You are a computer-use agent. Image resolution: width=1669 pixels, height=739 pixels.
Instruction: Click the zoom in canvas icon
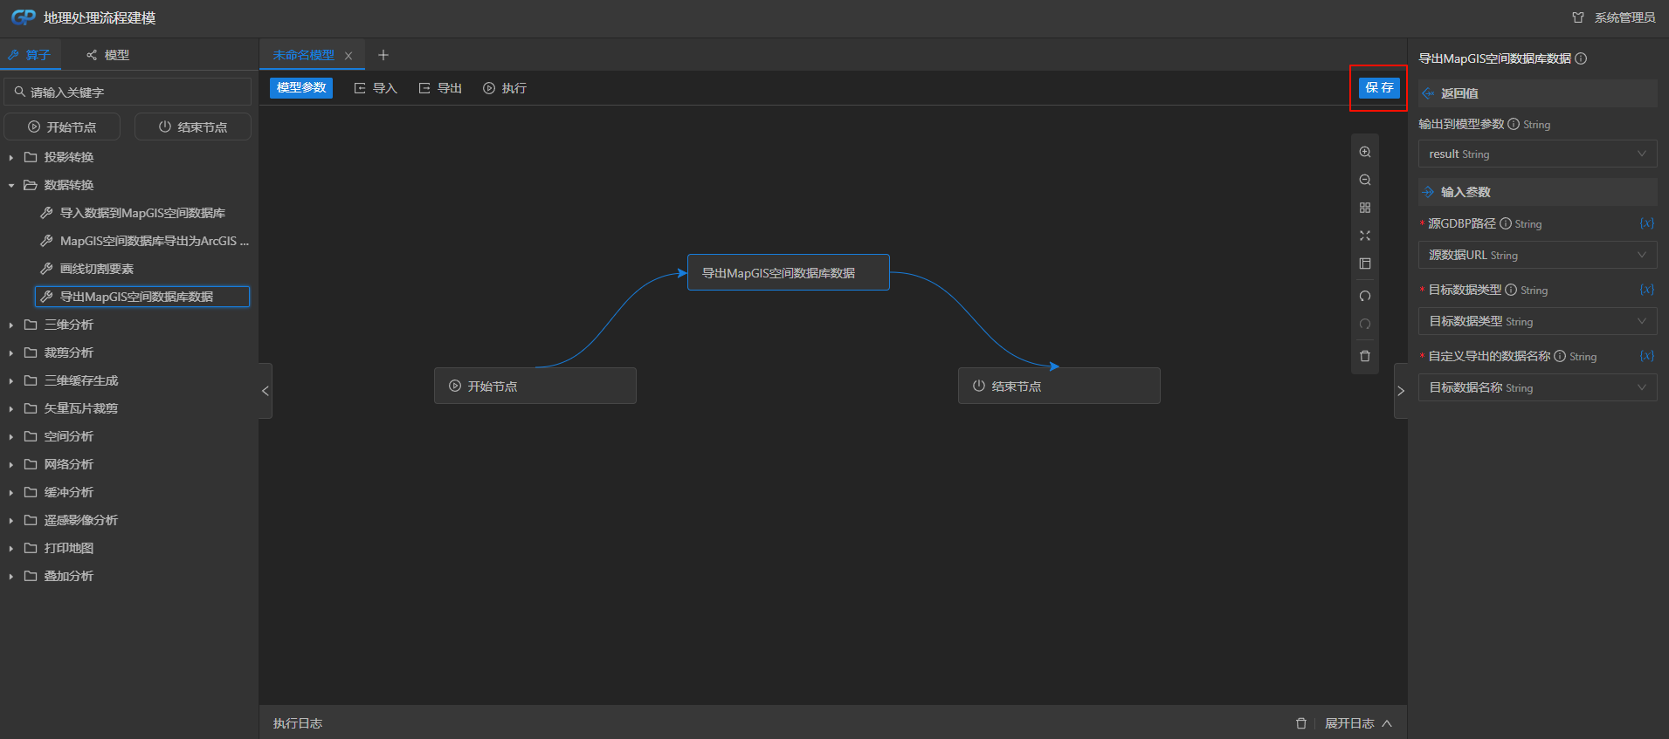[1365, 152]
